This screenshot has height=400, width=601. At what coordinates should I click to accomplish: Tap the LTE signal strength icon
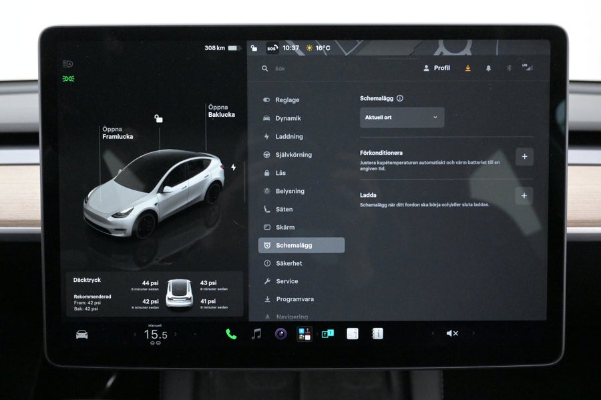[x=528, y=67]
